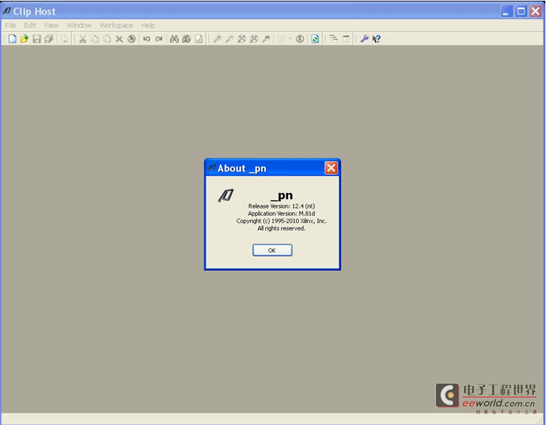Open the Edit menu

pos(30,26)
